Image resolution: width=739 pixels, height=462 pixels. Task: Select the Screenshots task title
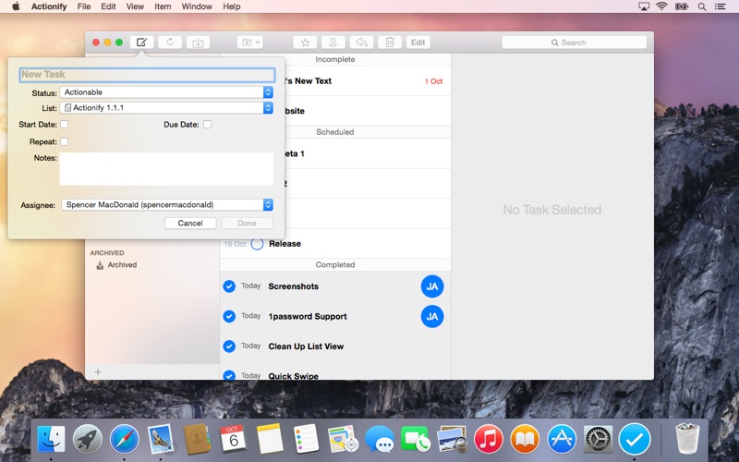293,286
